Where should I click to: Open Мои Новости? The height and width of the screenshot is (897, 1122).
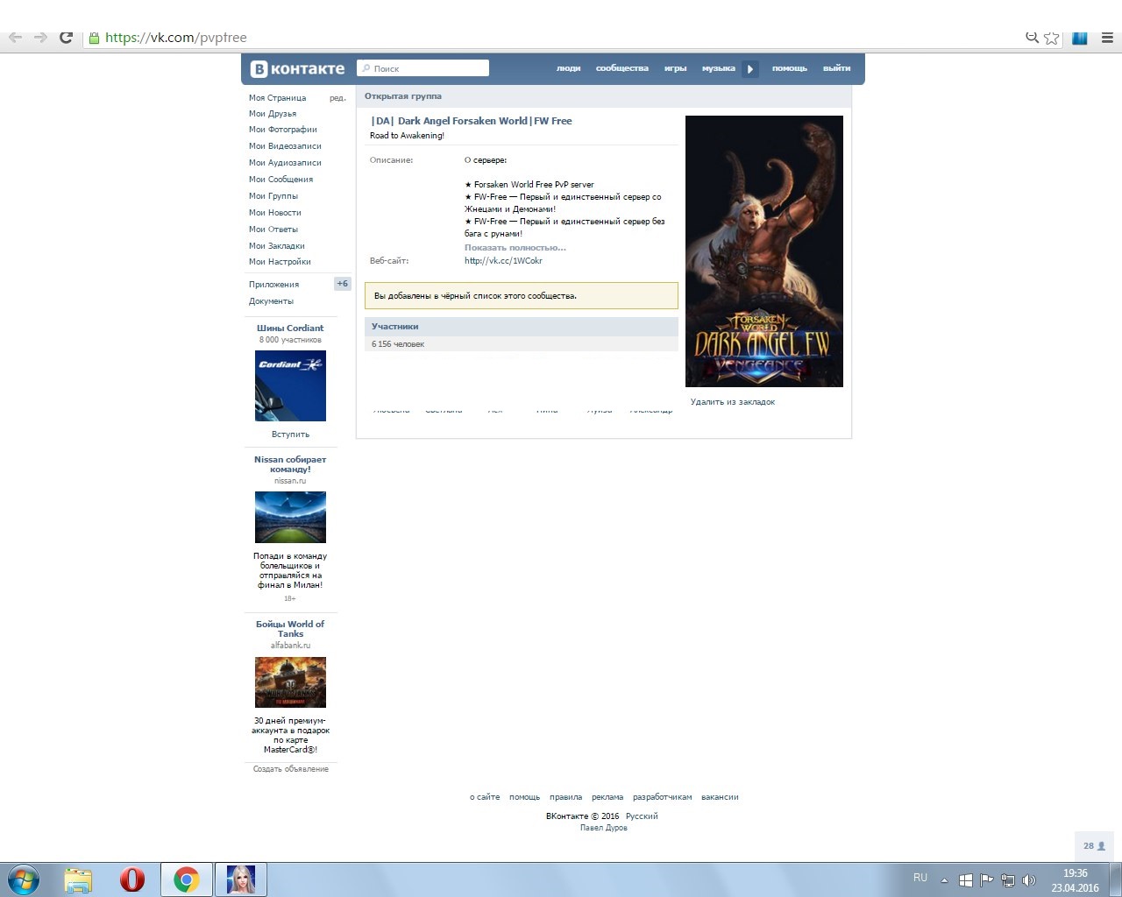coord(274,213)
